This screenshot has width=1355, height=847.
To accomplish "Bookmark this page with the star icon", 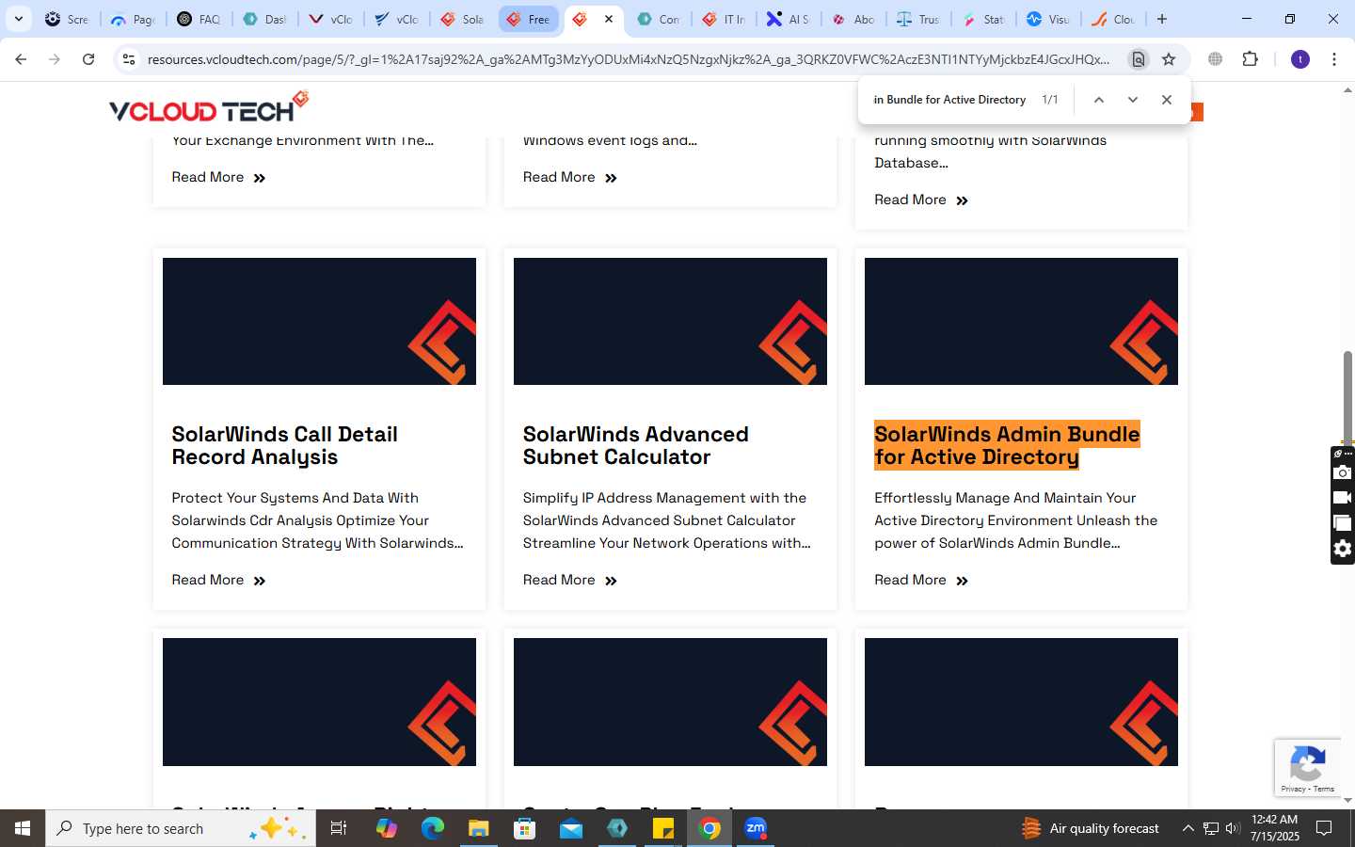I will click(x=1169, y=59).
